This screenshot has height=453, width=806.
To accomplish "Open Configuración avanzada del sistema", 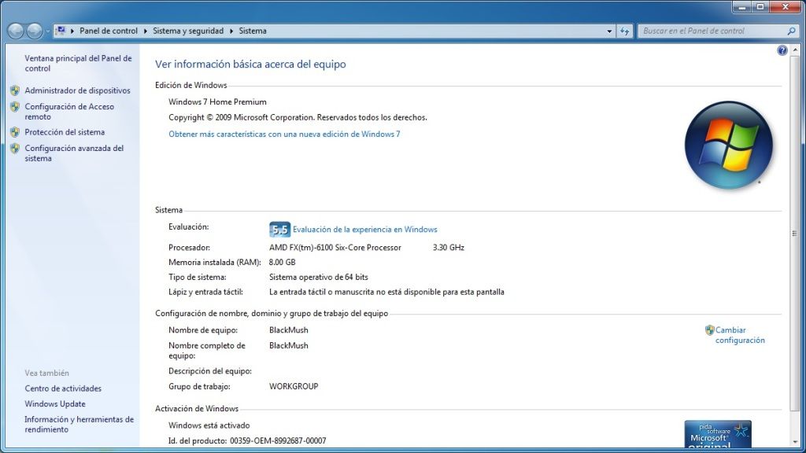I will pyautogui.click(x=74, y=153).
